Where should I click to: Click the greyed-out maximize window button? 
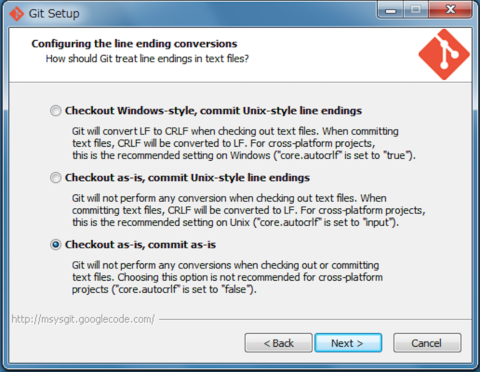[415, 10]
